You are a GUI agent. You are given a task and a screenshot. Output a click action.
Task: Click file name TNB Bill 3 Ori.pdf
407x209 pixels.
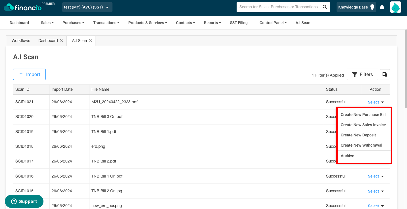[x=107, y=117]
